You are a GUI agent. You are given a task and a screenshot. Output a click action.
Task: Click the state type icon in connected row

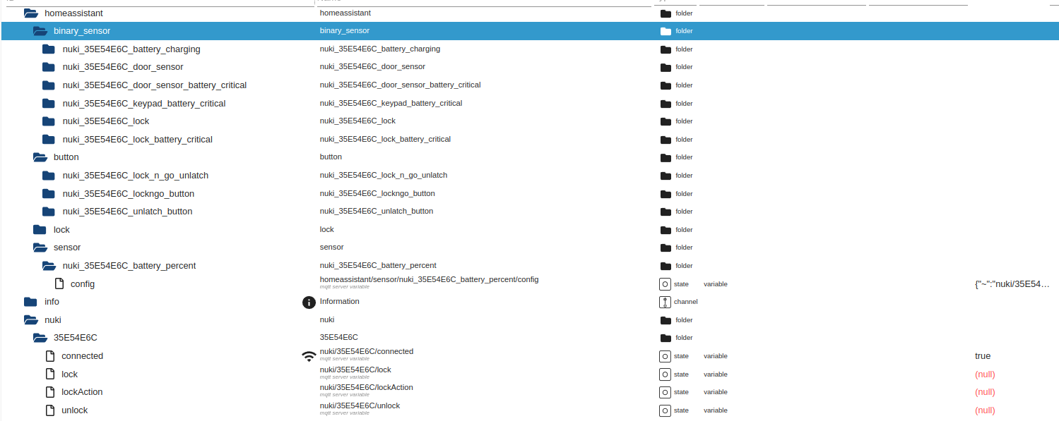(664, 356)
